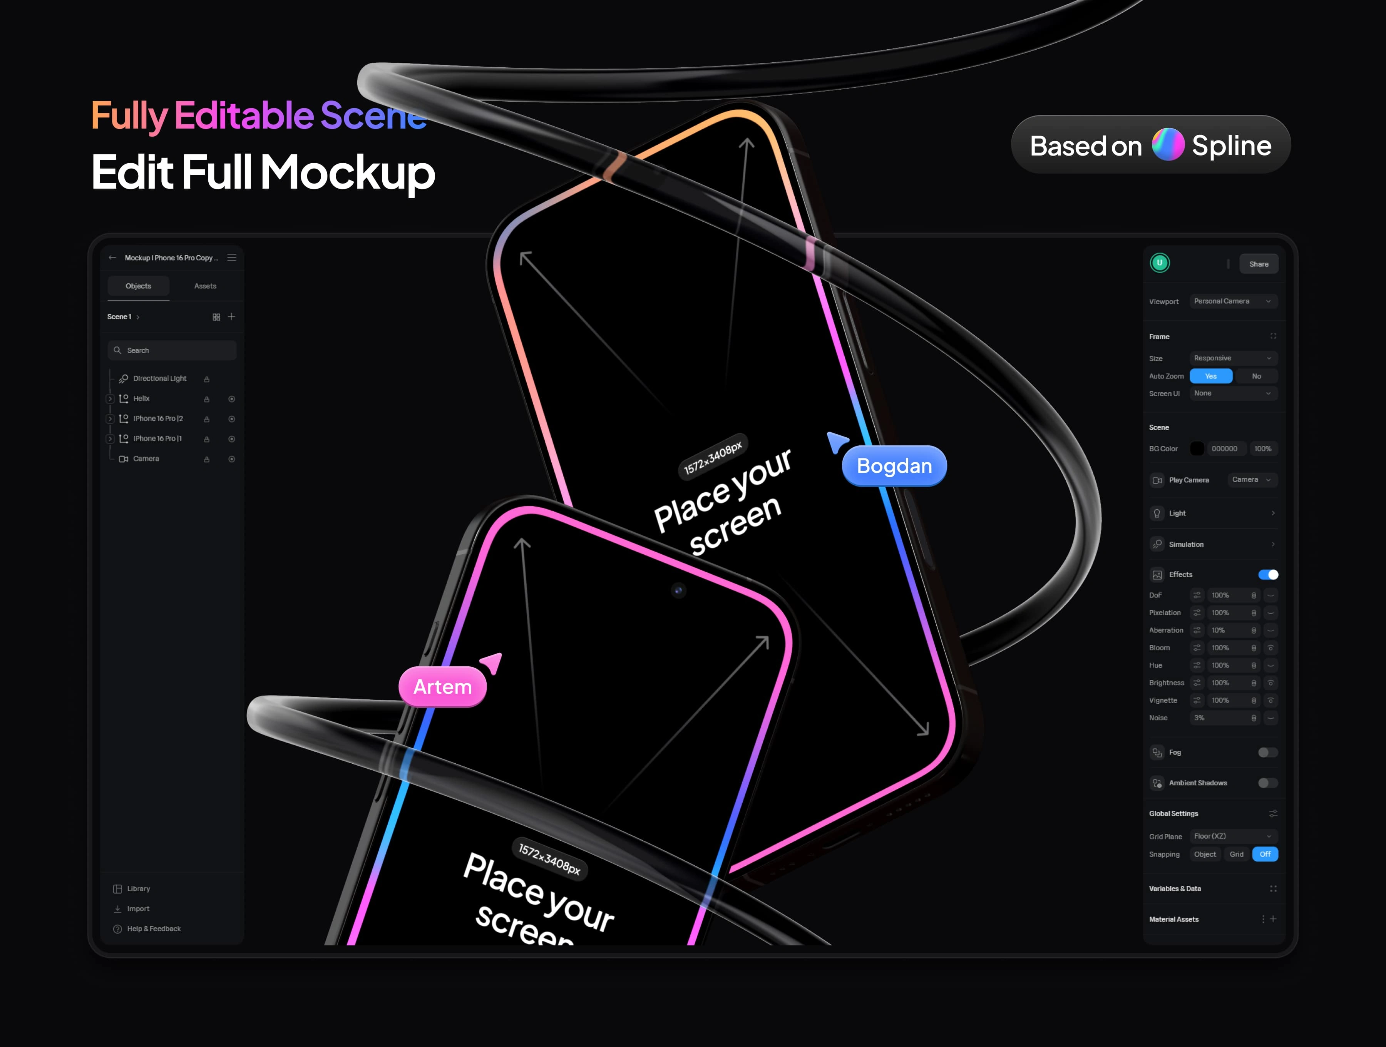Set Snapping to Object
Image resolution: width=1386 pixels, height=1047 pixels.
1205,854
